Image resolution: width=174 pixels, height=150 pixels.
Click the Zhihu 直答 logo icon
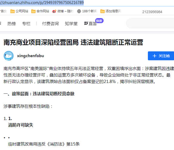click(86, 23)
